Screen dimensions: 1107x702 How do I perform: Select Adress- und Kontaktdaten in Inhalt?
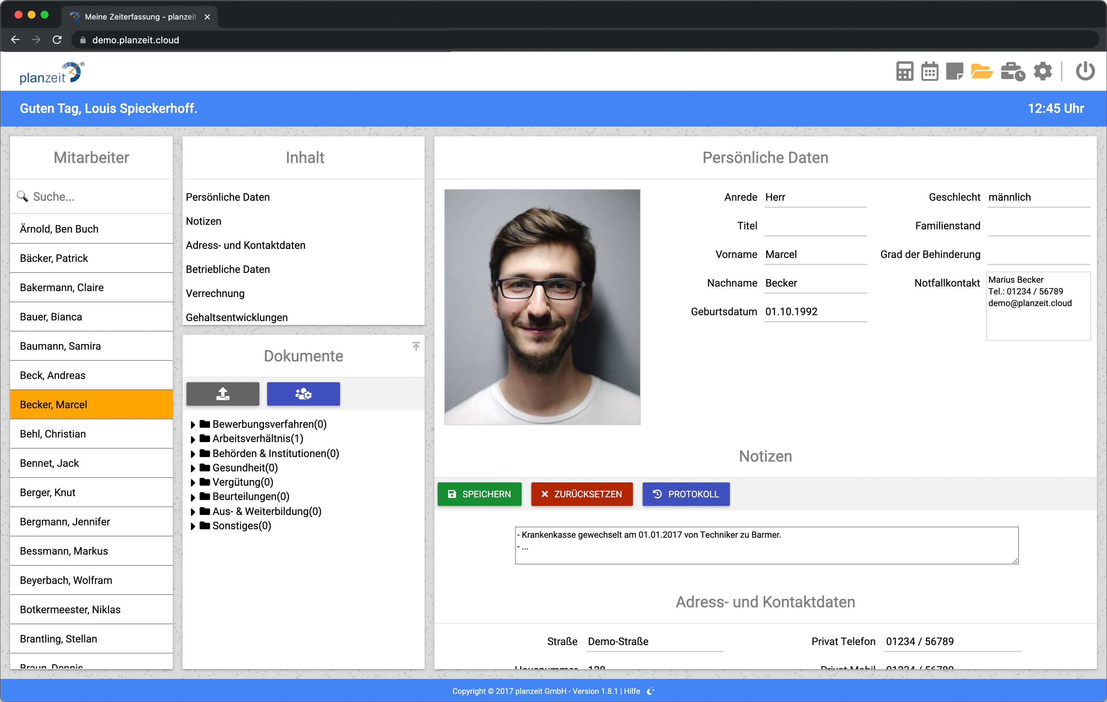tap(245, 246)
